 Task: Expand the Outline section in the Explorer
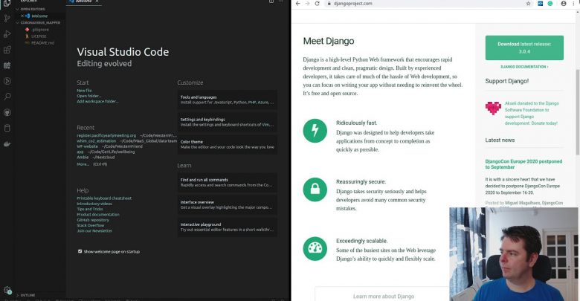tap(26, 295)
